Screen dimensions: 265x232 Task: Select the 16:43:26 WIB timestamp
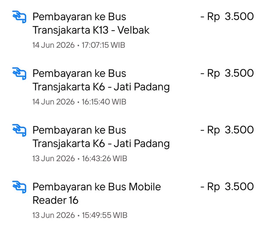pos(104,159)
